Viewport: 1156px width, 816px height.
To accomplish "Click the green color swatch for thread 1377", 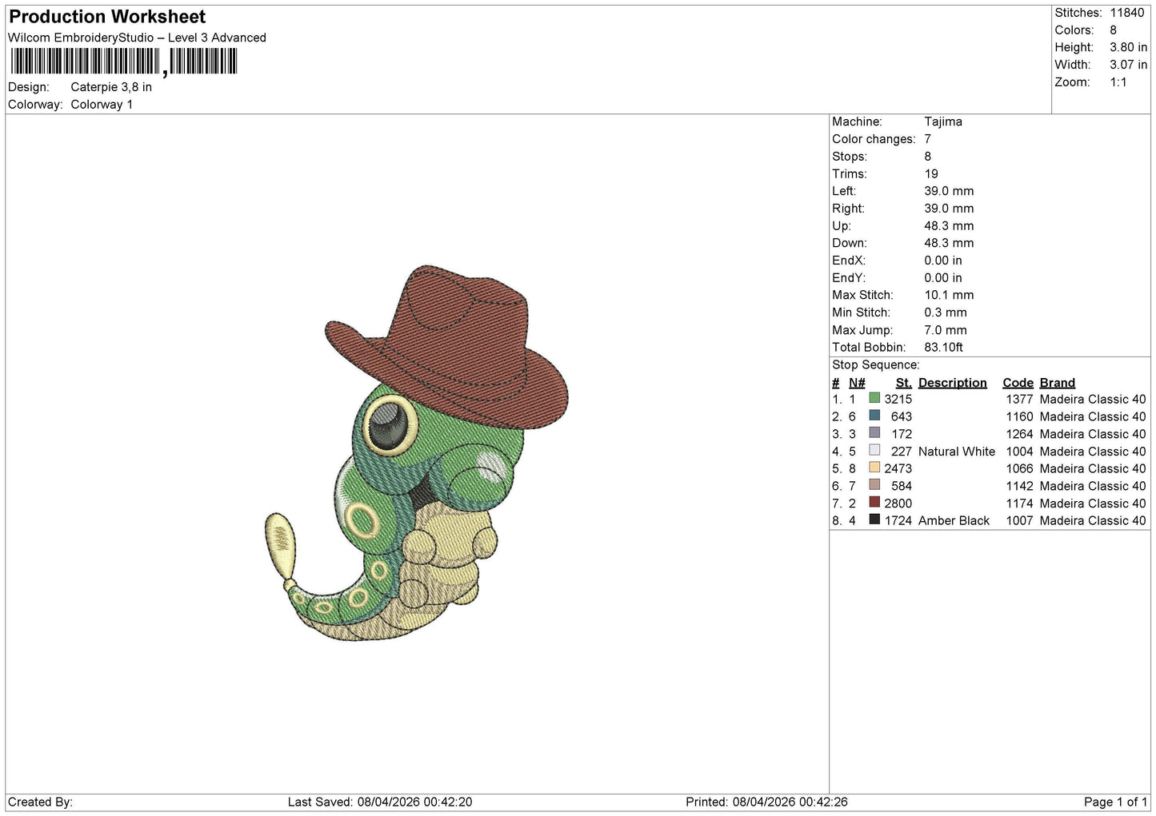I will [874, 398].
